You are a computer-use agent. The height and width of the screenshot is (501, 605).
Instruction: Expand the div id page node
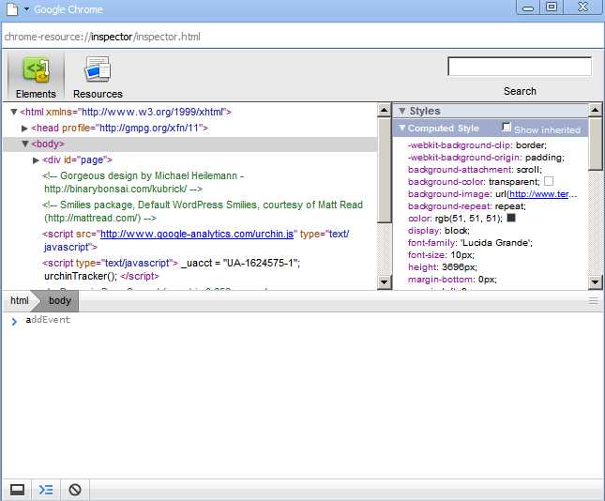[x=37, y=160]
